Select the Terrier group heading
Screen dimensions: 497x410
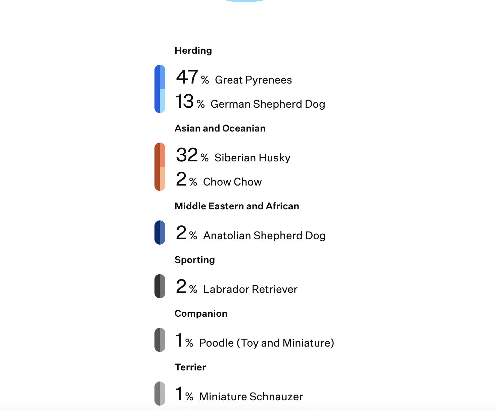190,367
